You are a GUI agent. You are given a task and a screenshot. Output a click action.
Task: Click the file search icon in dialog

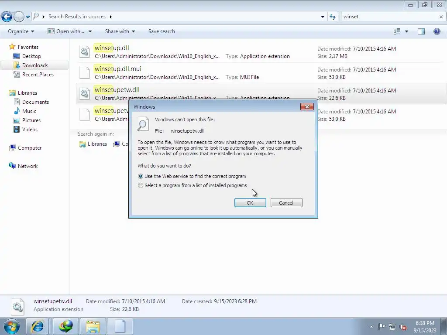point(143,123)
